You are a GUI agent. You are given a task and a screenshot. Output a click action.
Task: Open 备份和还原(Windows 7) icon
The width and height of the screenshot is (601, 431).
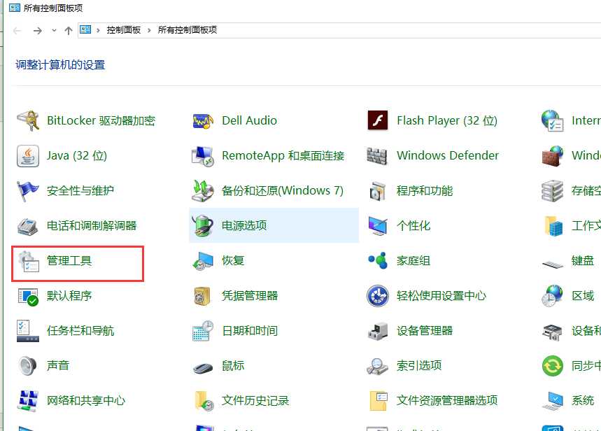click(203, 190)
